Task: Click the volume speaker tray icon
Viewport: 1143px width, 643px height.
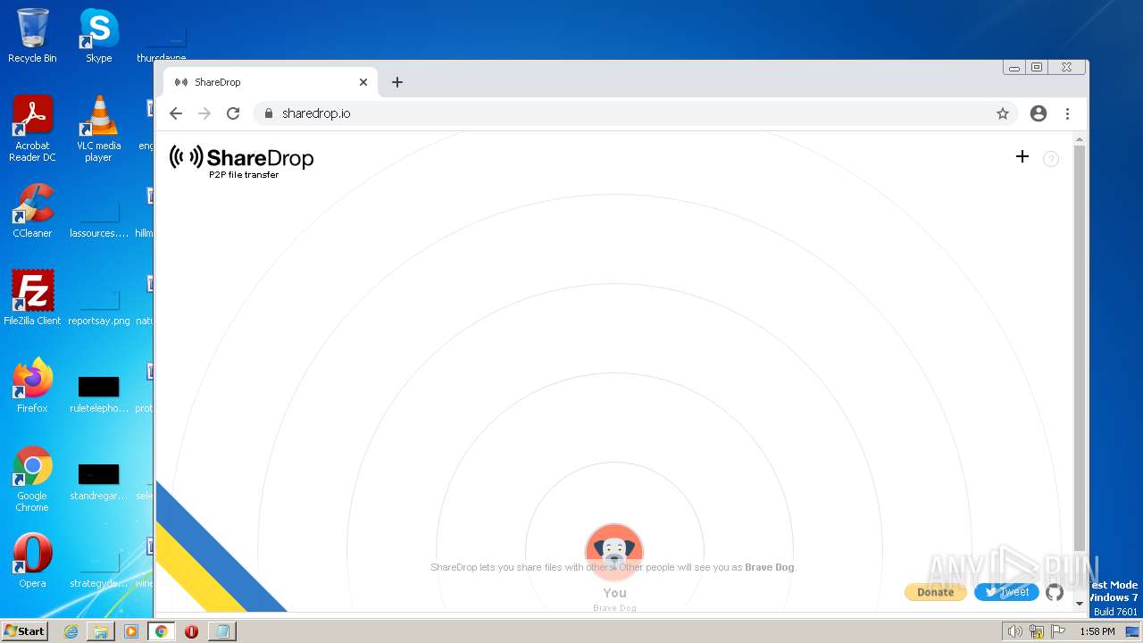Action: pyautogui.click(x=1014, y=631)
